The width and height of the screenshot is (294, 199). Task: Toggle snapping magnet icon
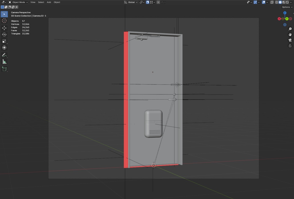point(148,2)
